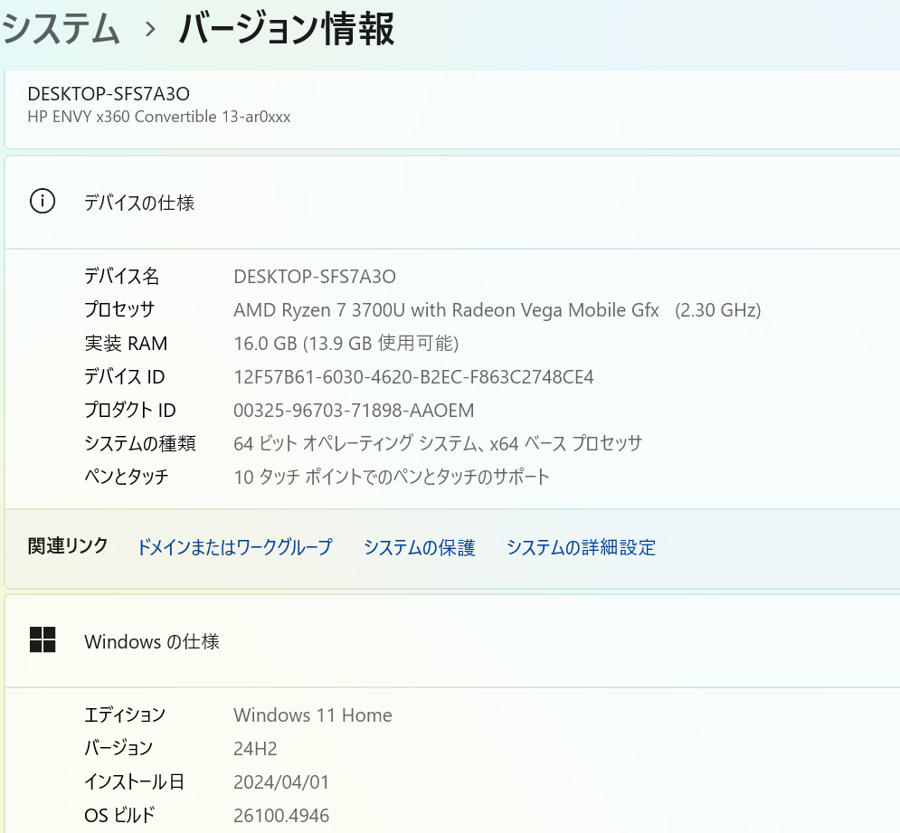Viewport: 900px width, 833px height.
Task: Click the OS ビルド value 26100.4946
Action: 281,816
